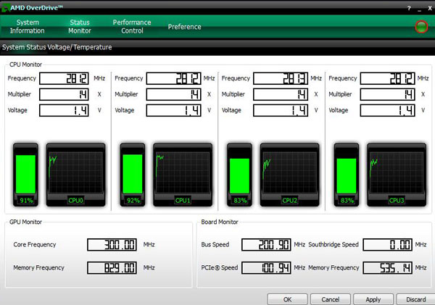Viewport: 435px width, 305px height.
Task: Select the CPU0 frequency readout
Action: pos(64,78)
